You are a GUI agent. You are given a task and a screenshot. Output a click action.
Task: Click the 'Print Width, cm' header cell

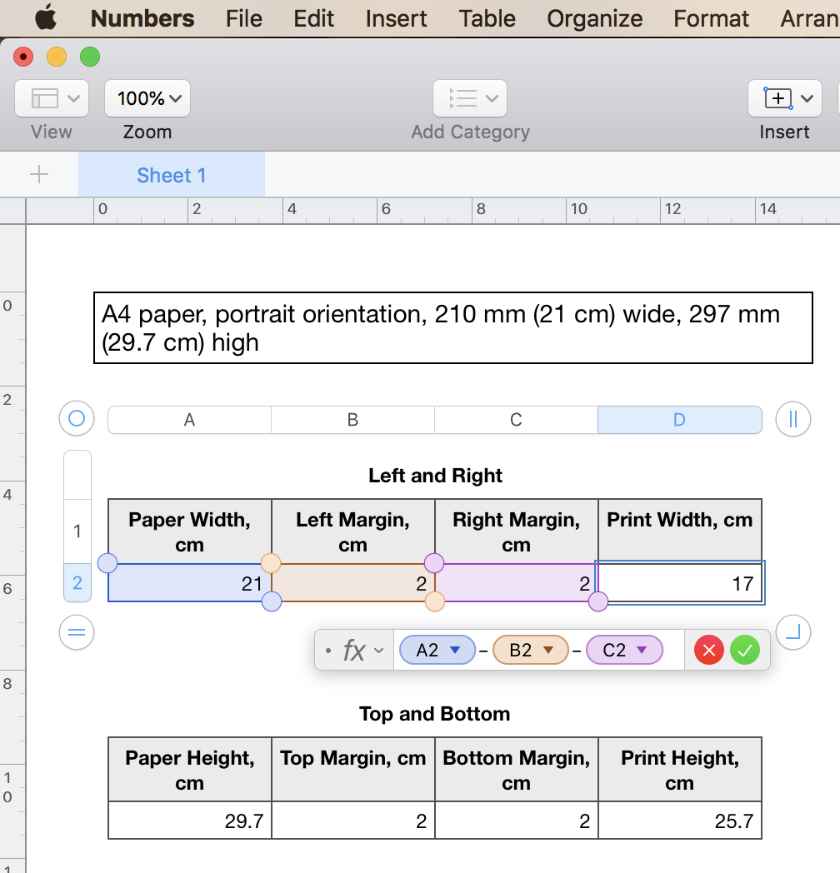pyautogui.click(x=680, y=531)
